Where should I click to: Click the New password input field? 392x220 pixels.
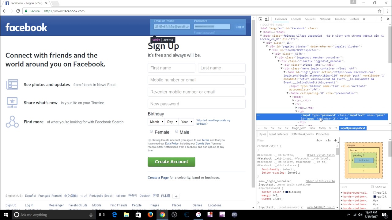pyautogui.click(x=197, y=104)
